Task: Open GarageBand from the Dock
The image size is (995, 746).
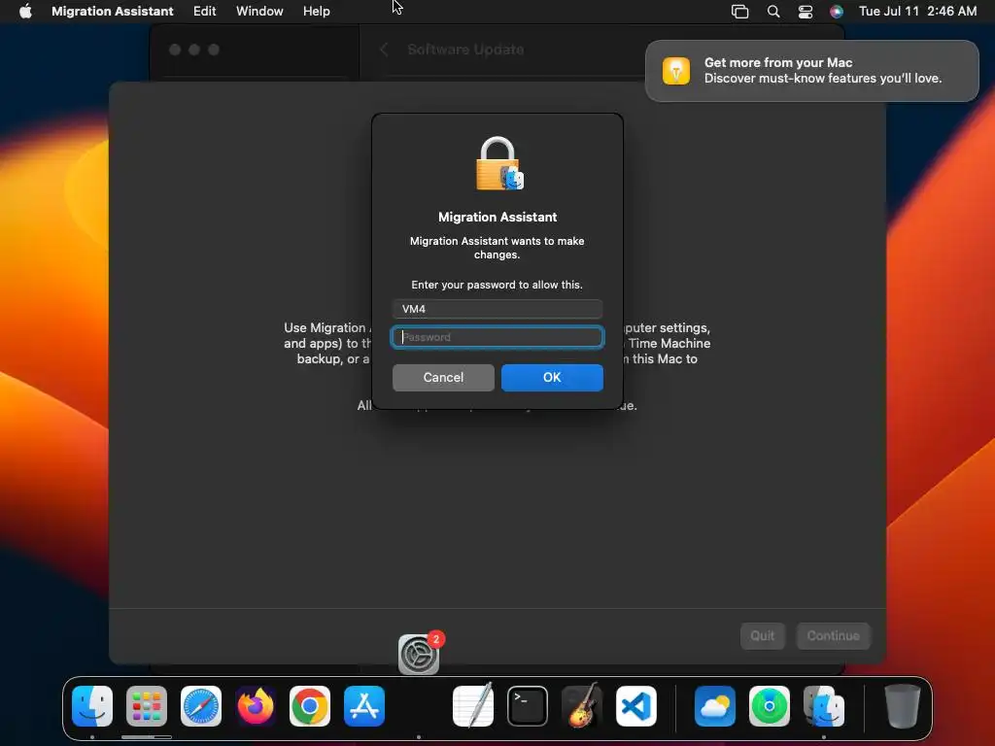Action: pyautogui.click(x=582, y=706)
